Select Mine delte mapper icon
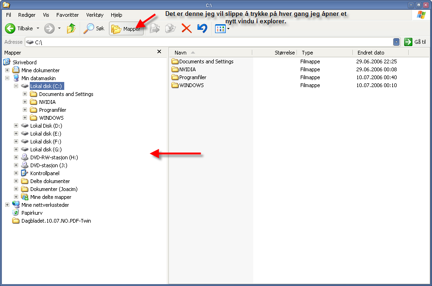The image size is (432, 286). pos(25,197)
